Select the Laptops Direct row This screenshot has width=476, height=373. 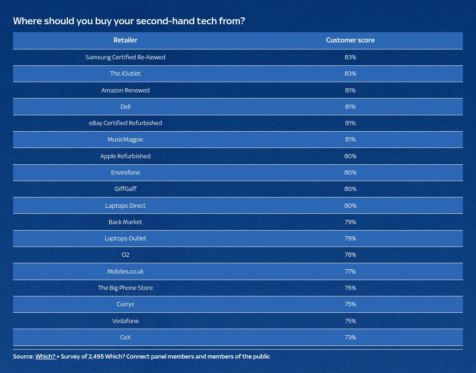126,205
